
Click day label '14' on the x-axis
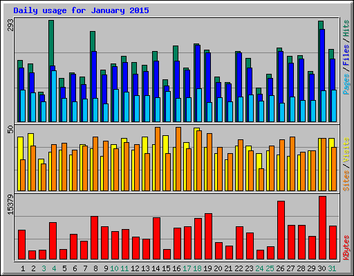156,268
